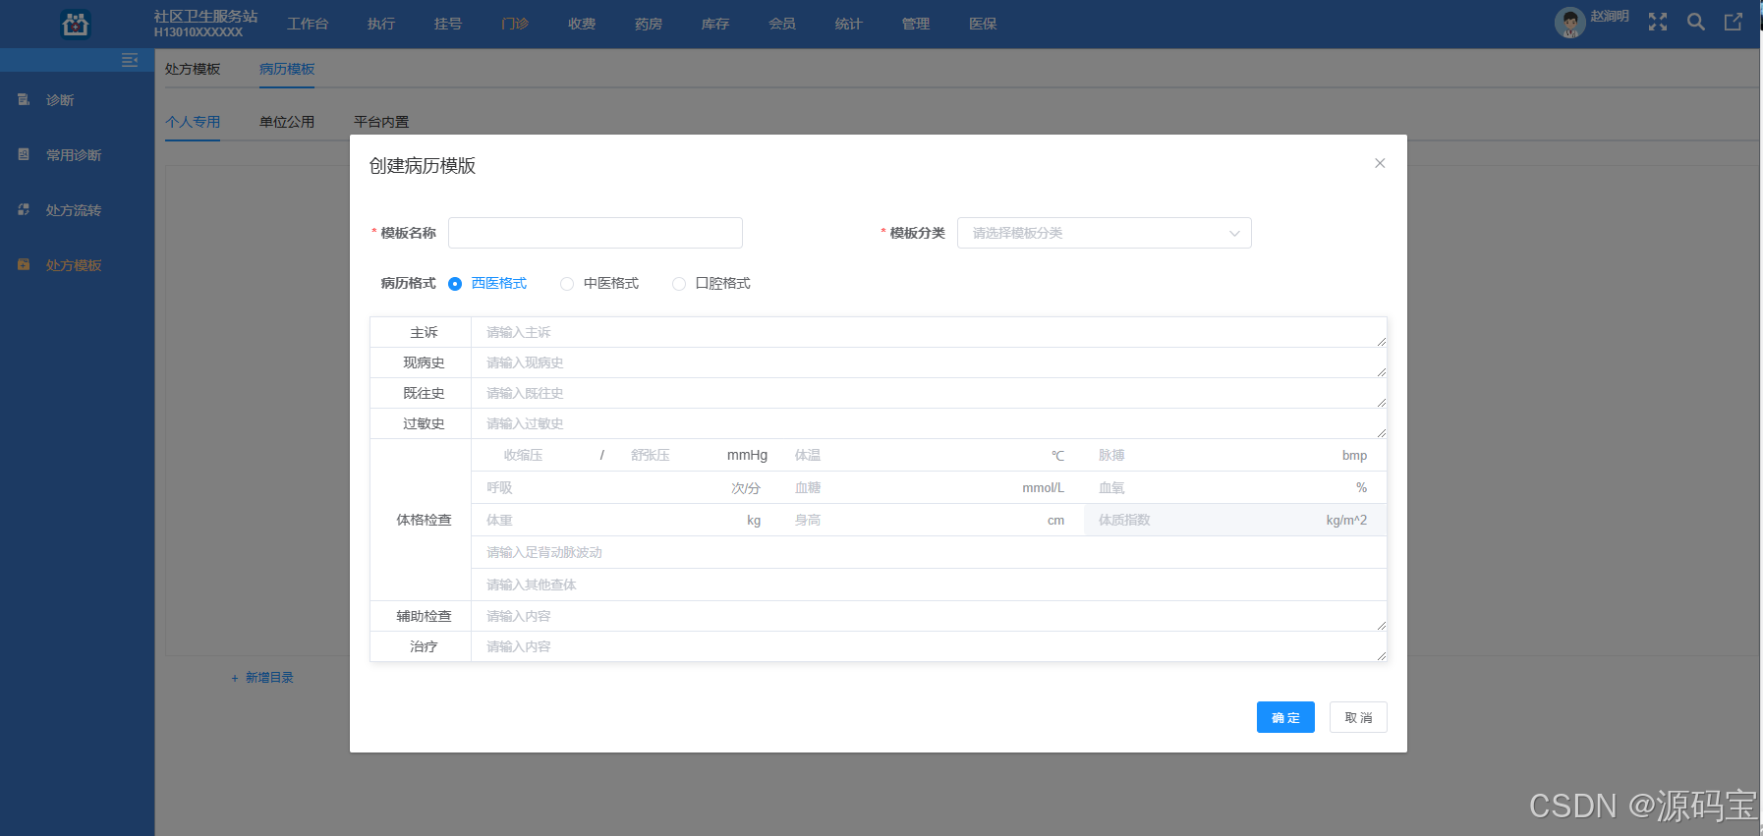Toggle fullscreen mode icon
1763x836 pixels.
[1658, 22]
